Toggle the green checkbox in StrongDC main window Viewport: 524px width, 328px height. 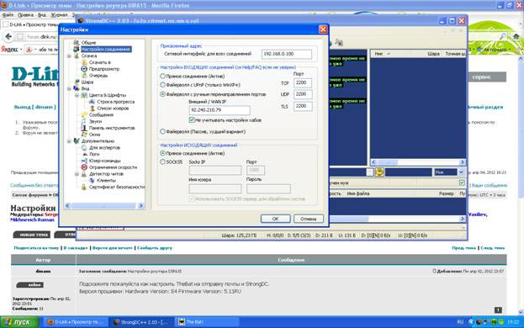point(462,183)
